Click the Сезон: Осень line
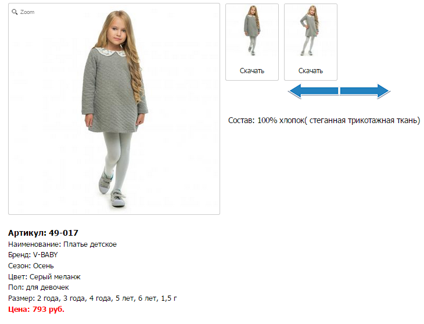 31,266
